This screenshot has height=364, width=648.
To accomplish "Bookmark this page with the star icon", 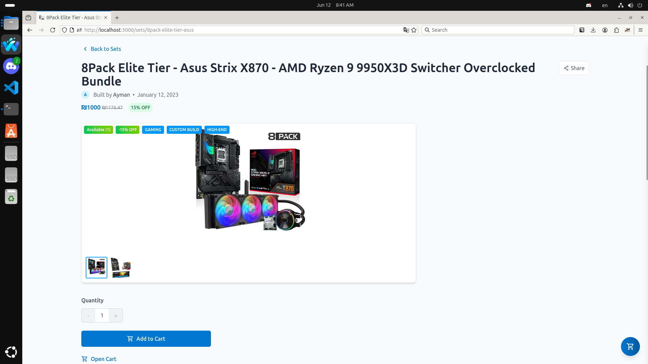I will (414, 30).
